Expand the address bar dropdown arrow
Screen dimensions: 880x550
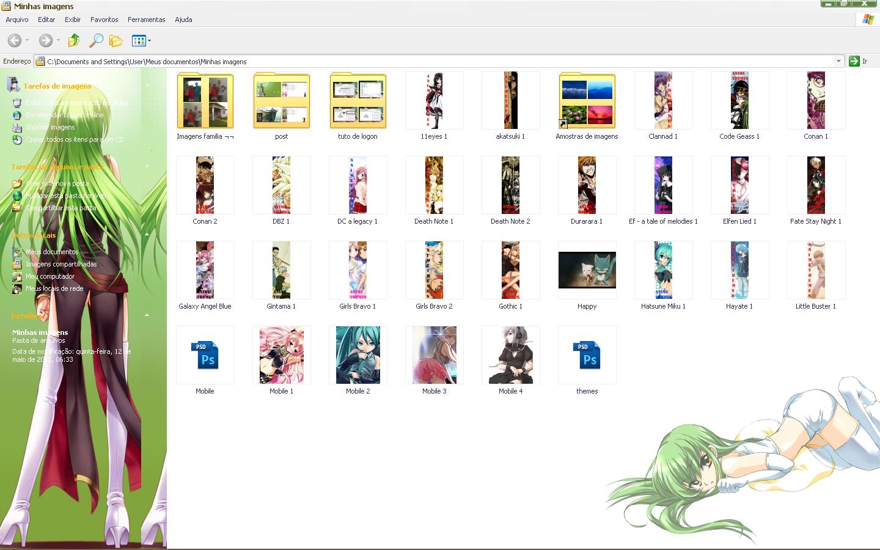tap(838, 61)
